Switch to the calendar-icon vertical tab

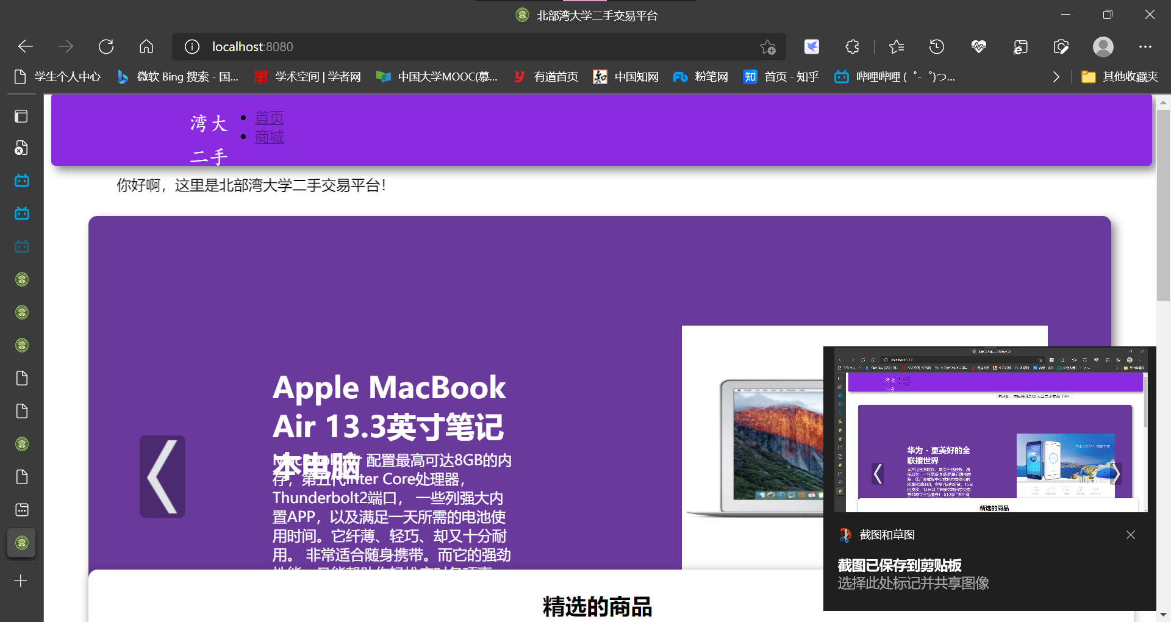point(22,509)
